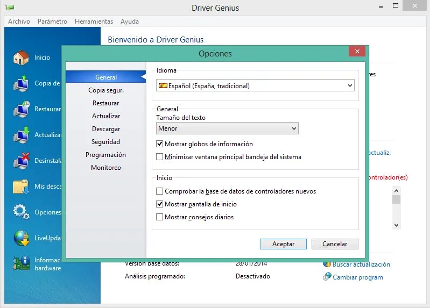Select the Actualizar green-arrow icon in sidebar

point(22,135)
